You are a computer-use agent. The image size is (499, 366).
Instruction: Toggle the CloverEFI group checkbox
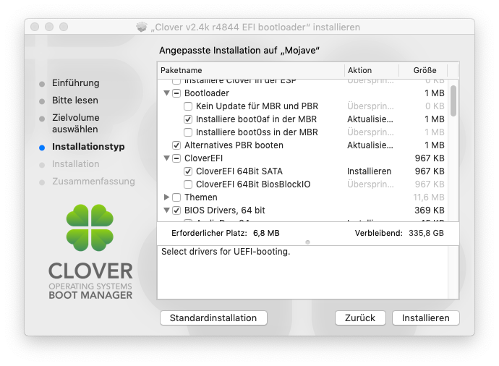point(176,158)
